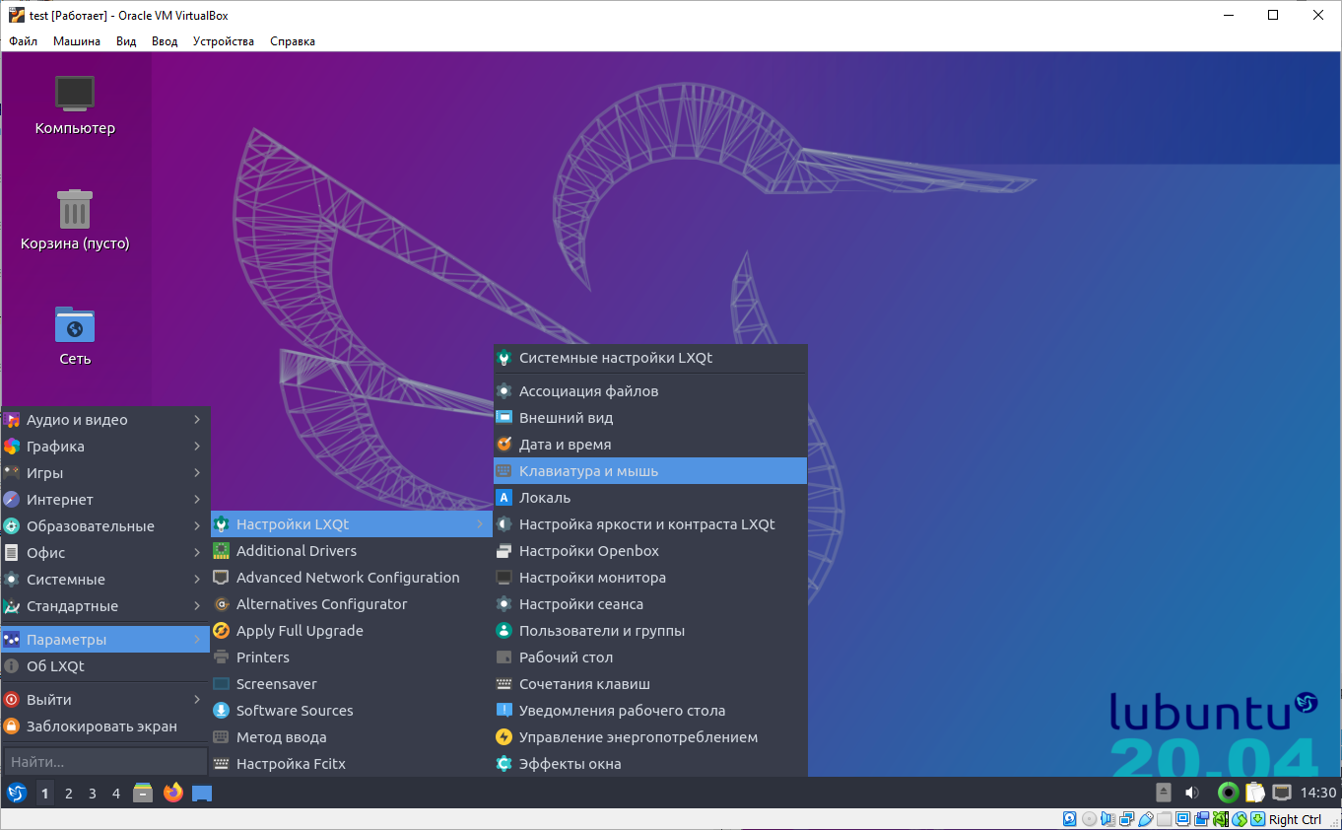Open Метод ввода settings
The height and width of the screenshot is (830, 1342).
[352, 737]
